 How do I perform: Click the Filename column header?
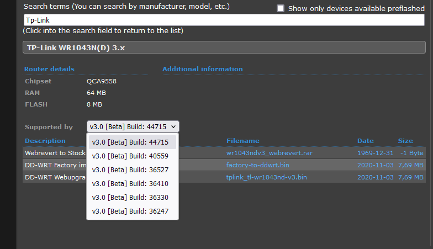pos(243,141)
